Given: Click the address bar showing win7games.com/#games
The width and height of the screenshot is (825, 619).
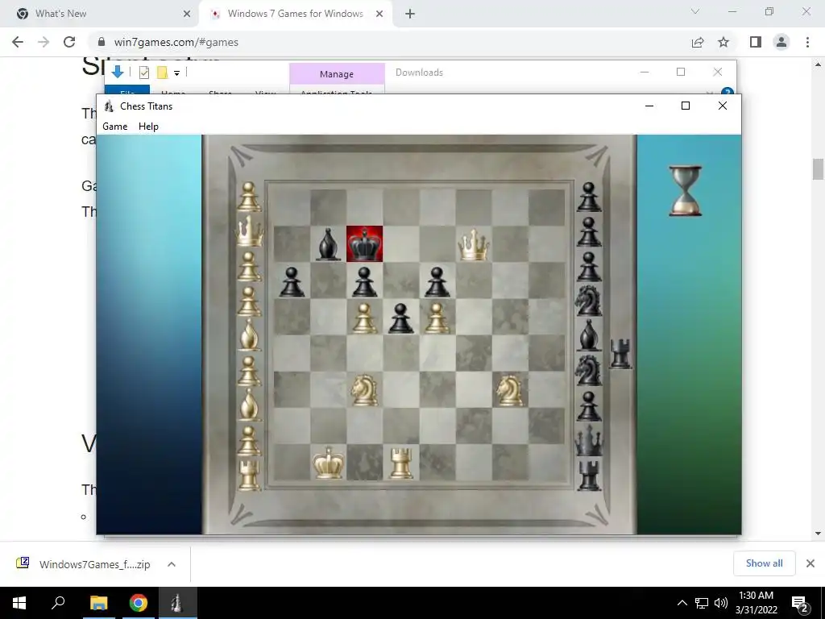Looking at the screenshot, I should coord(176,42).
